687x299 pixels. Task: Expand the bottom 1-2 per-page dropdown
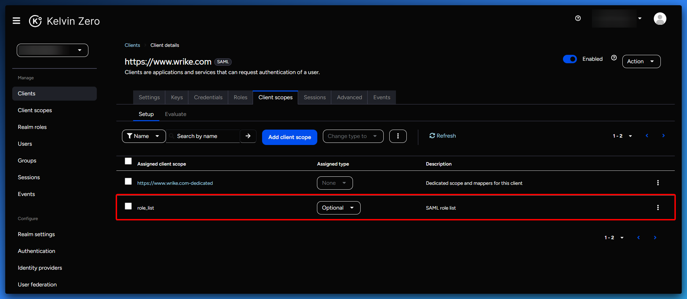coord(614,238)
